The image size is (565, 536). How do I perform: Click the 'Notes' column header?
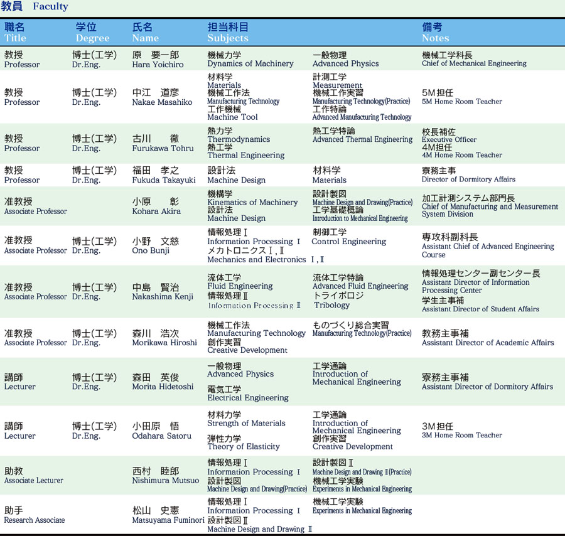[x=435, y=38]
